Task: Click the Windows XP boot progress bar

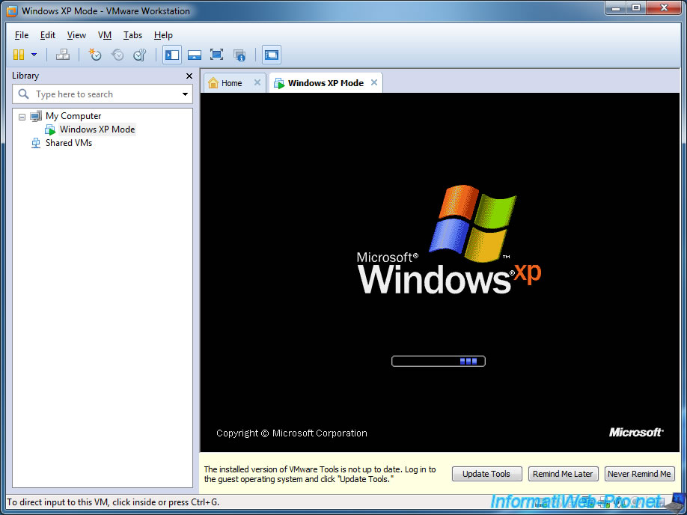Action: [x=438, y=361]
